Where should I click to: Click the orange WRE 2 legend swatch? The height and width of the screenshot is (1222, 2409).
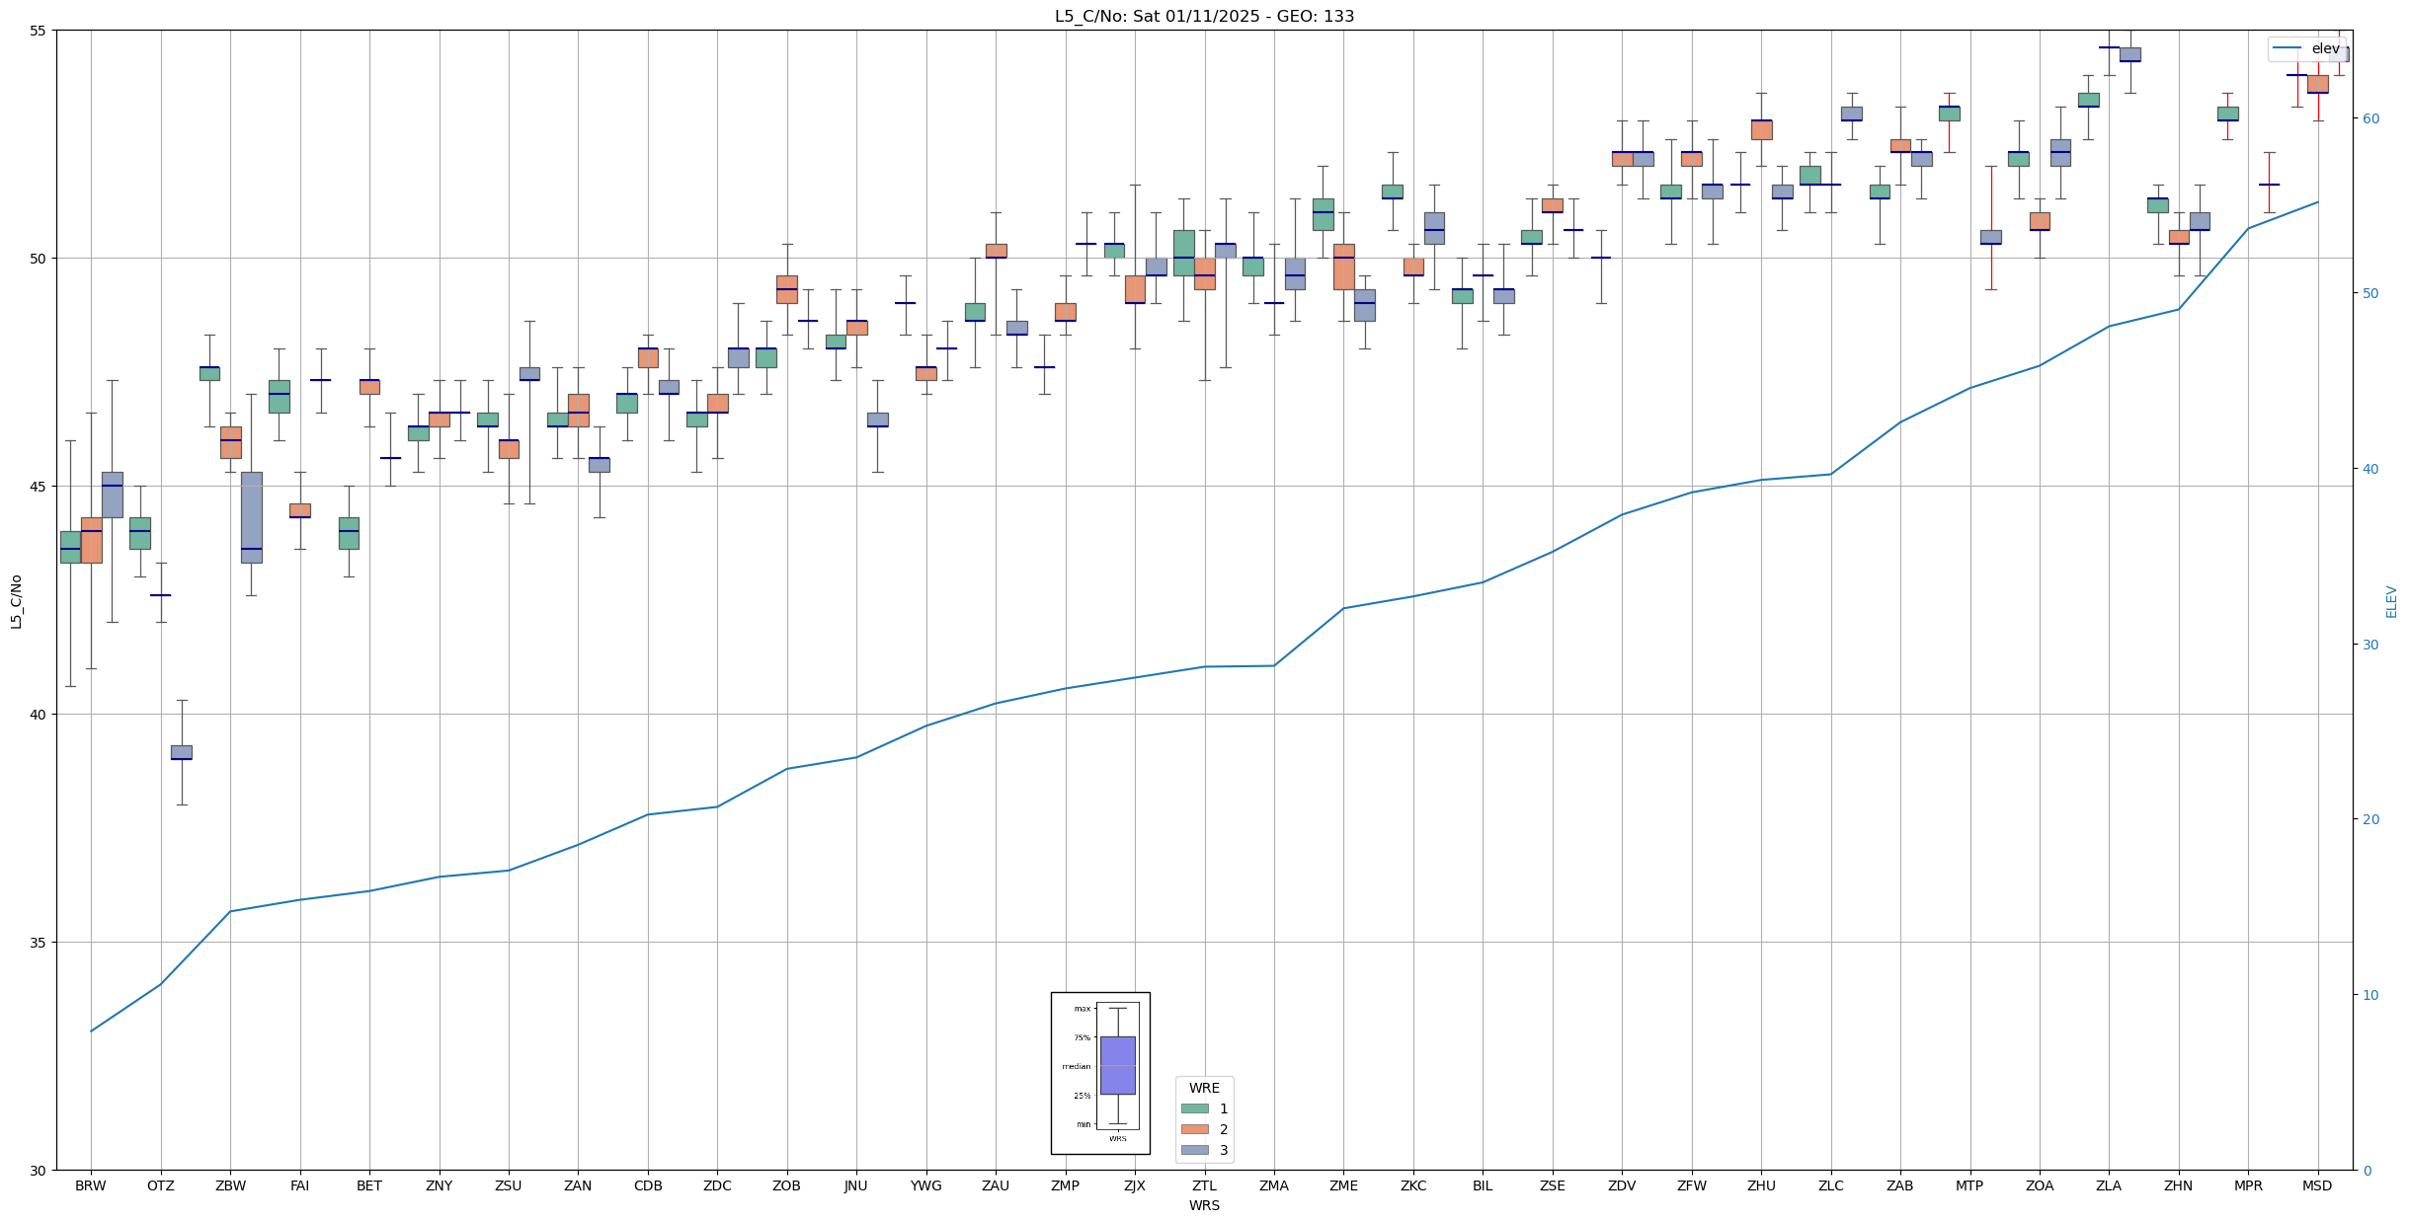pos(1194,1129)
